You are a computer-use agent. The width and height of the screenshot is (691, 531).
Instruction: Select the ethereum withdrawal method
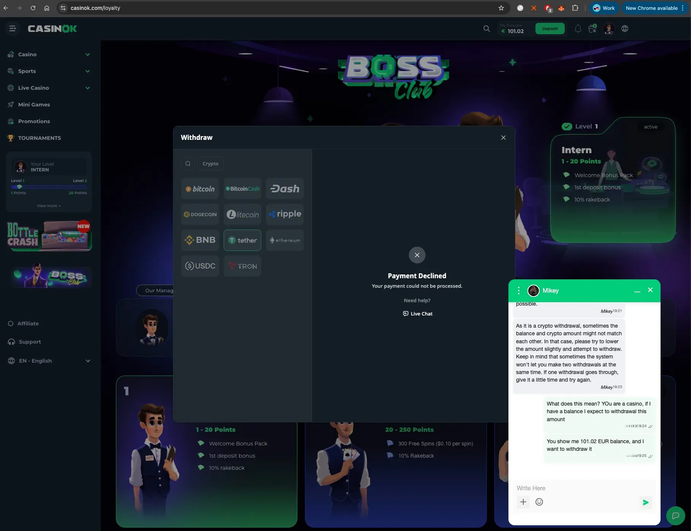[285, 240]
